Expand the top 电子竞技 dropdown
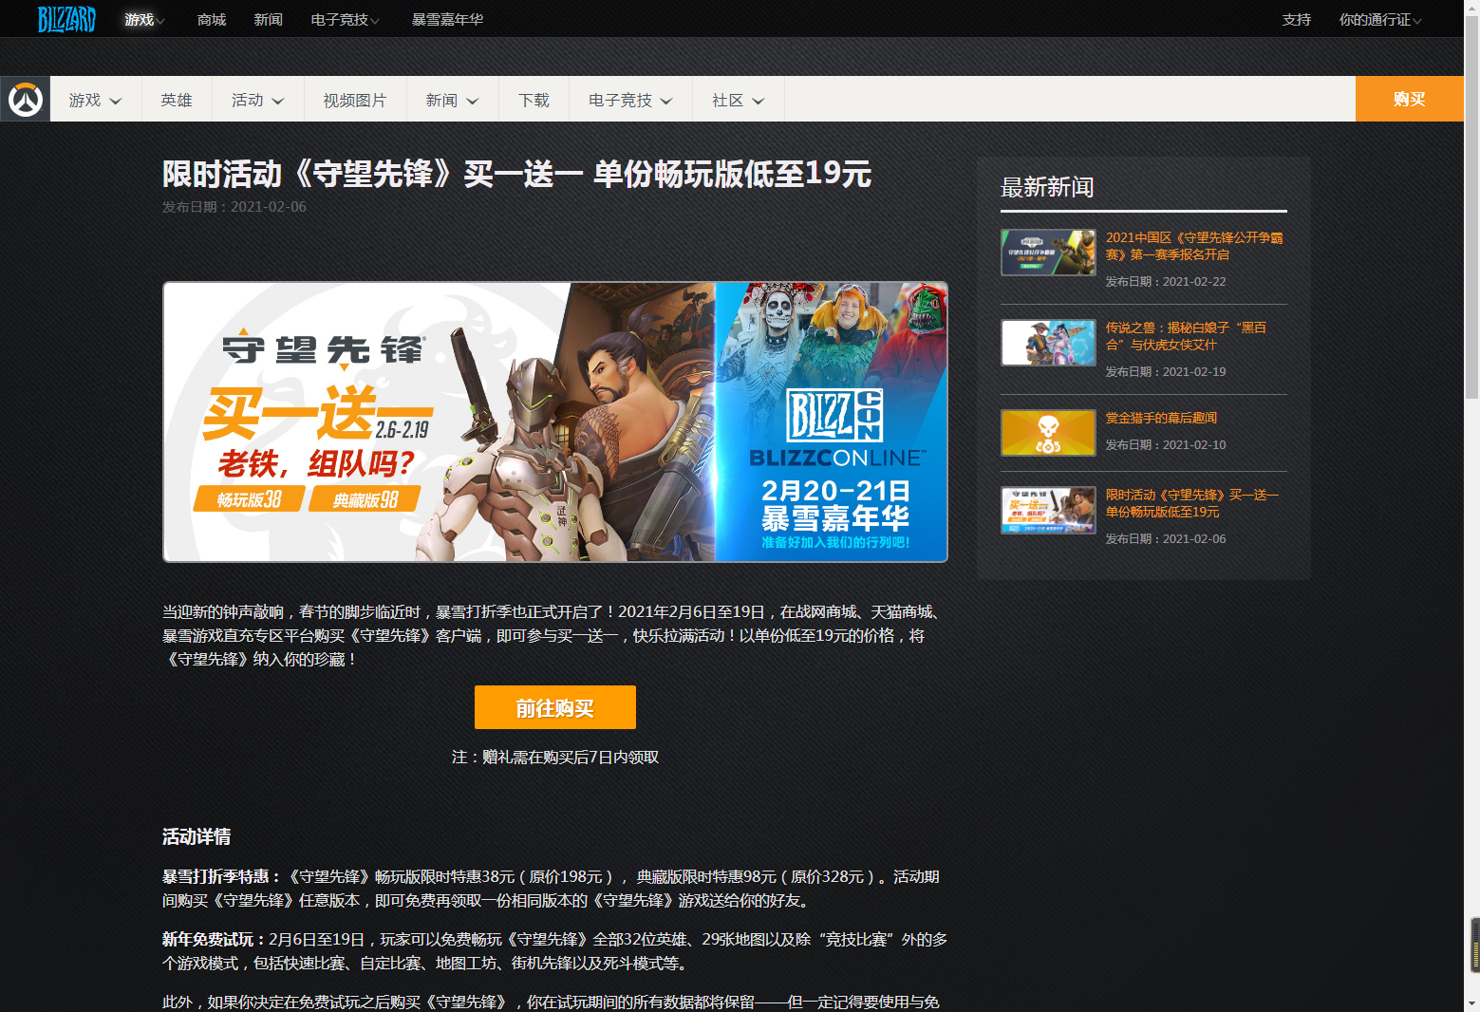This screenshot has height=1012, width=1480. [345, 19]
